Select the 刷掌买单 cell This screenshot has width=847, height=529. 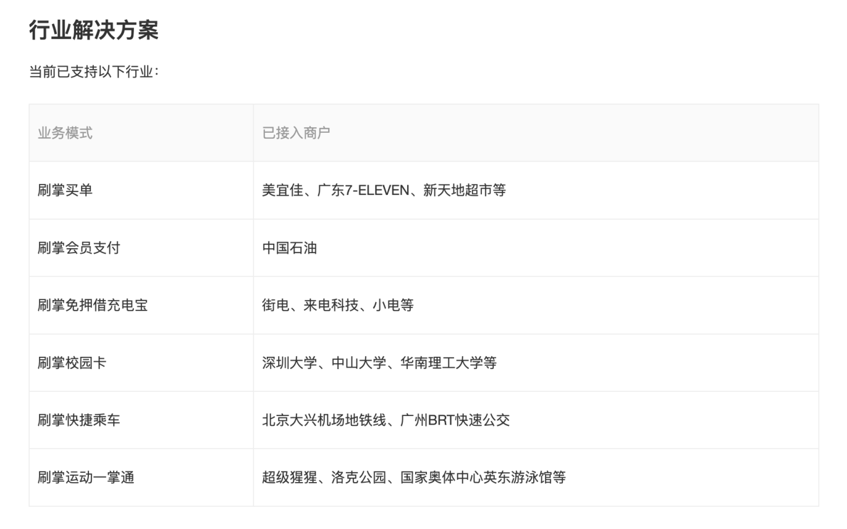65,190
